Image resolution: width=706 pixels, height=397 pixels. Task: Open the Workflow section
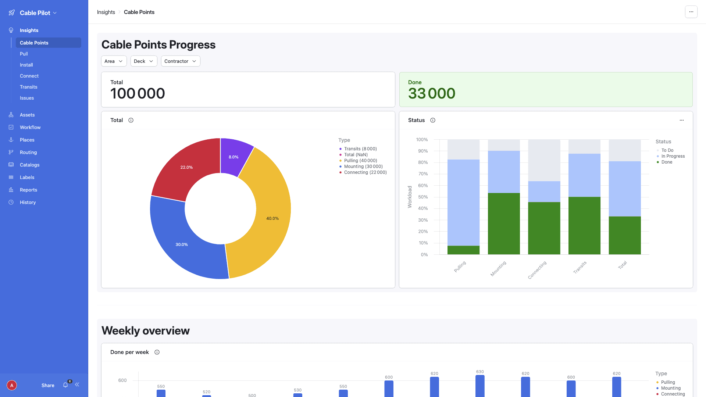click(x=11, y=127)
